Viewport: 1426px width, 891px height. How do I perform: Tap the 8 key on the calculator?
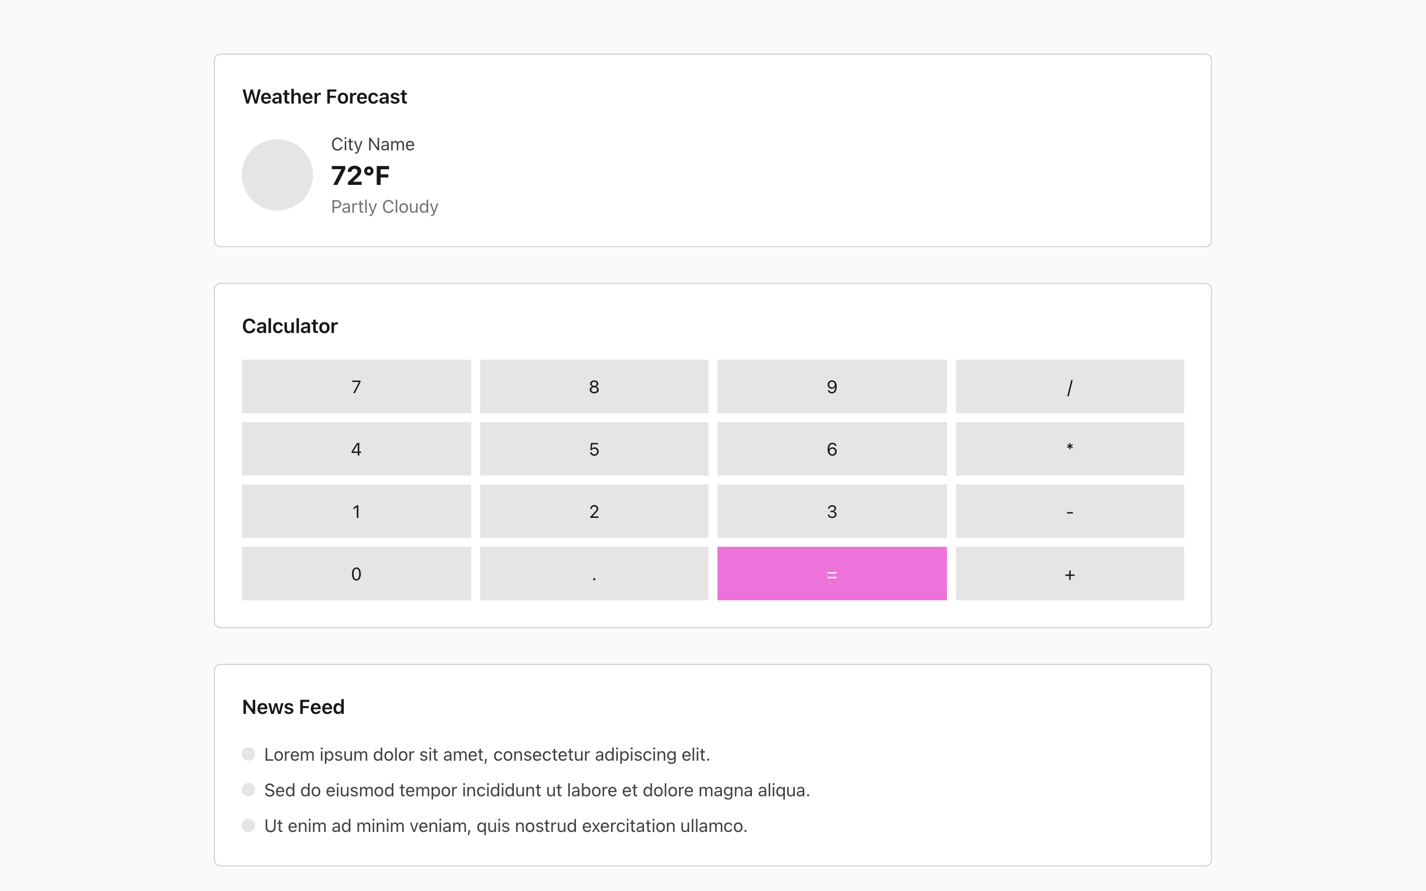click(x=594, y=386)
